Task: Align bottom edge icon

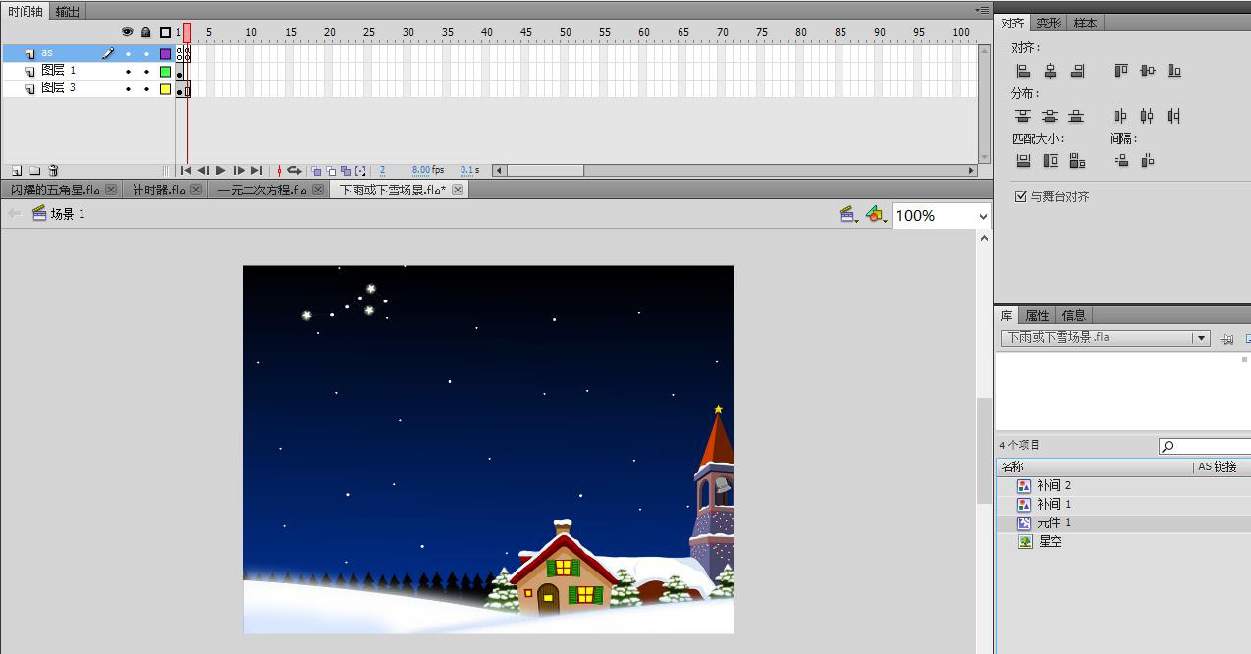Action: click(1174, 71)
